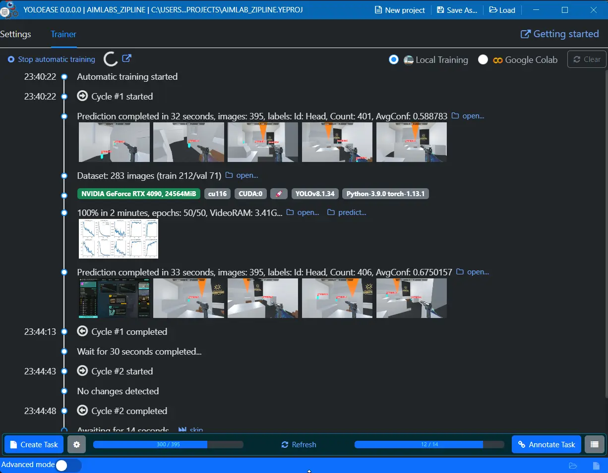Switch to the Trainer tab

[x=63, y=34]
